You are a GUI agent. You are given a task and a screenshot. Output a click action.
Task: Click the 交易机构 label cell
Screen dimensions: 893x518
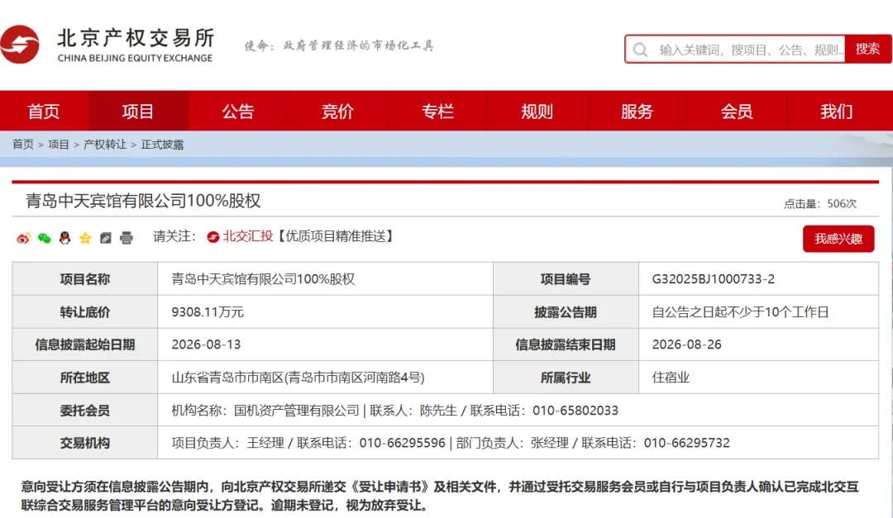click(x=85, y=443)
